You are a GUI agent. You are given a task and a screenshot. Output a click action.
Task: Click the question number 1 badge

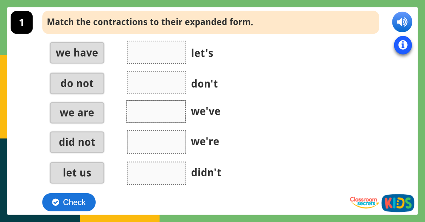[x=22, y=22]
